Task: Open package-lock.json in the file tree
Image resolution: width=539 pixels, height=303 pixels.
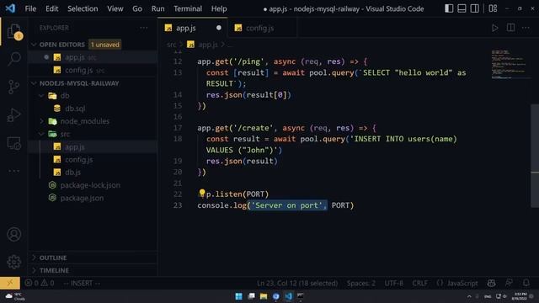Action: [90, 185]
